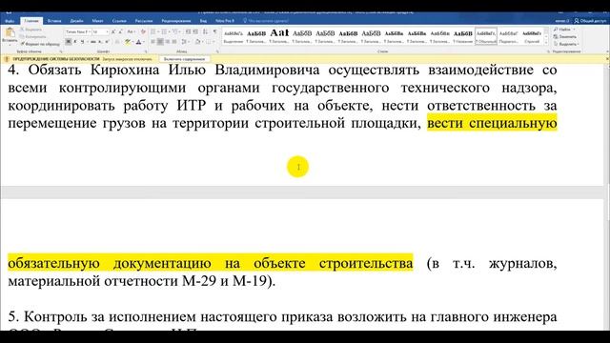Toggle bold formatting
Screen dimensions: 610x343
[68, 42]
